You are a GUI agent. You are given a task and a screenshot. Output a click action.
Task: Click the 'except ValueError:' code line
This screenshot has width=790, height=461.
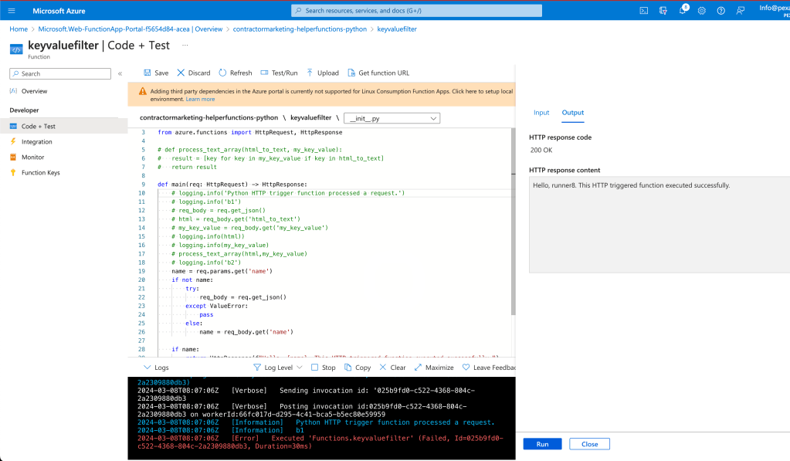click(217, 306)
